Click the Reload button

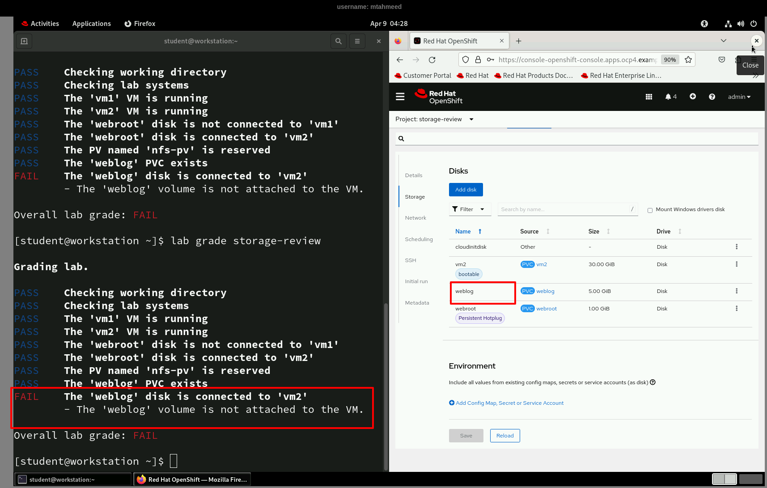[505, 436]
